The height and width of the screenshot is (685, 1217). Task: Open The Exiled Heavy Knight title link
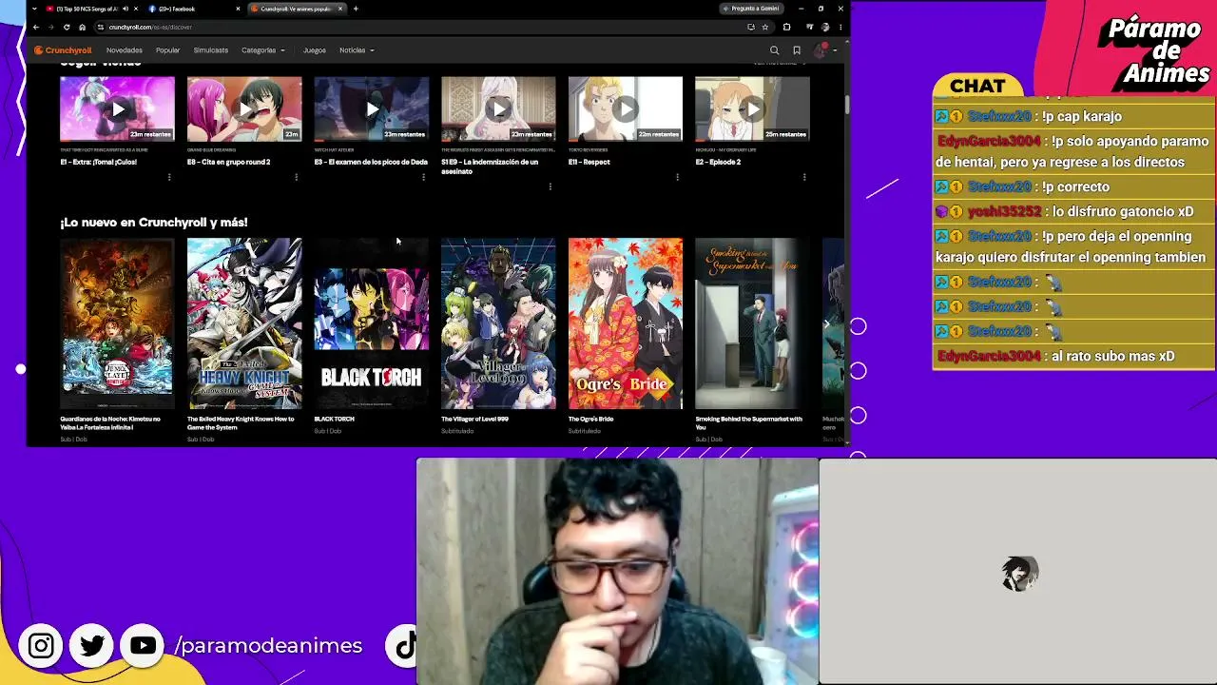pyautogui.click(x=241, y=422)
